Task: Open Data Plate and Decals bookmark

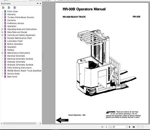Action: click(17, 32)
